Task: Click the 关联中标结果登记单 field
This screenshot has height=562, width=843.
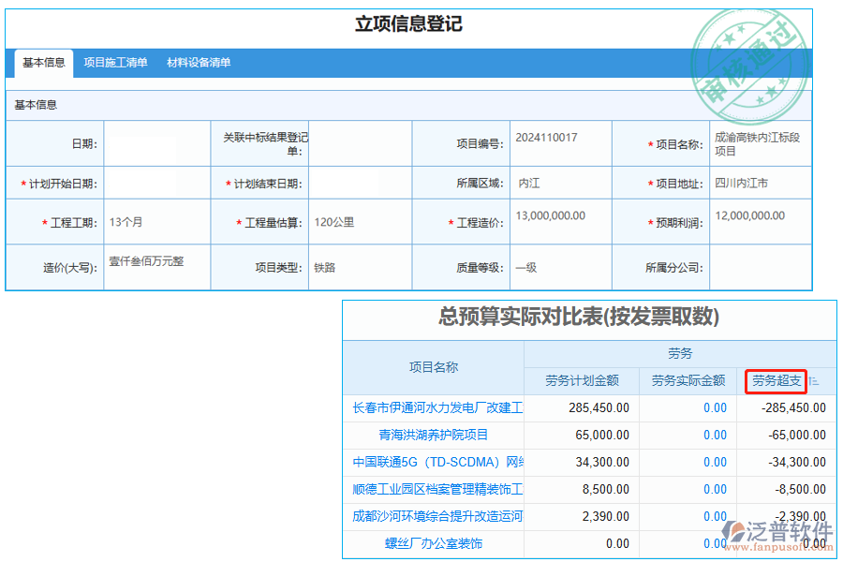Action: coord(360,144)
